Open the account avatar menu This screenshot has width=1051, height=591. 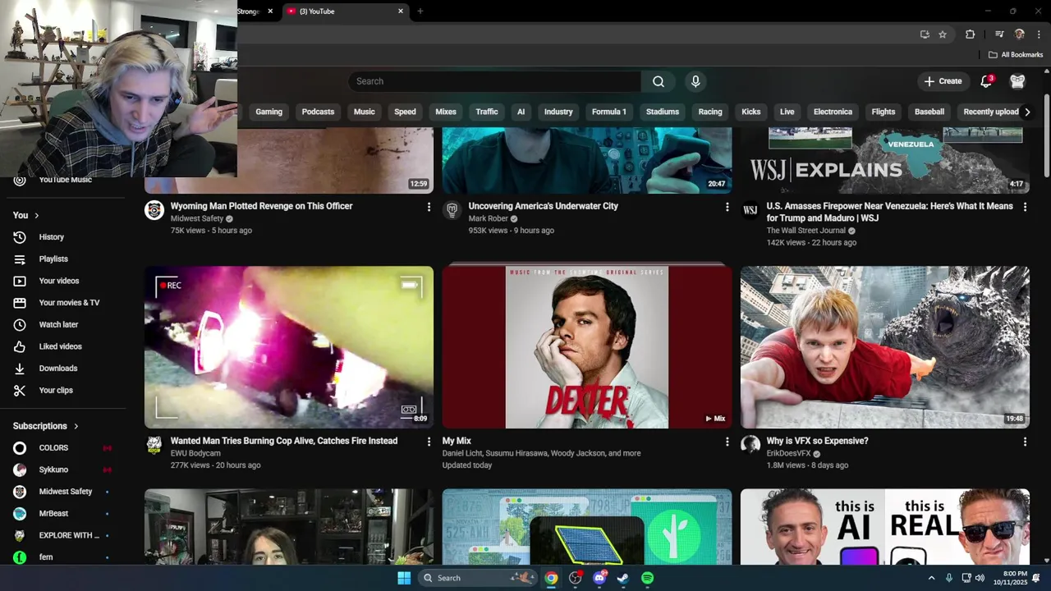click(1018, 81)
